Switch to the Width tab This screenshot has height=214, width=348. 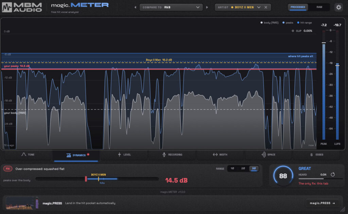[220, 155]
